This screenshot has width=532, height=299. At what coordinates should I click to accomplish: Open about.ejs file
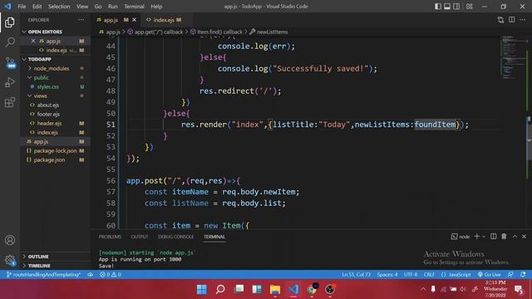(48, 105)
